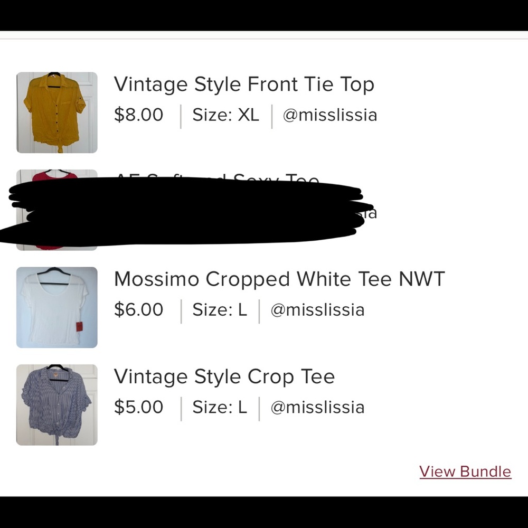528x528 pixels.
Task: Select Size L on the Vintage Crop Tee
Action: 220,407
